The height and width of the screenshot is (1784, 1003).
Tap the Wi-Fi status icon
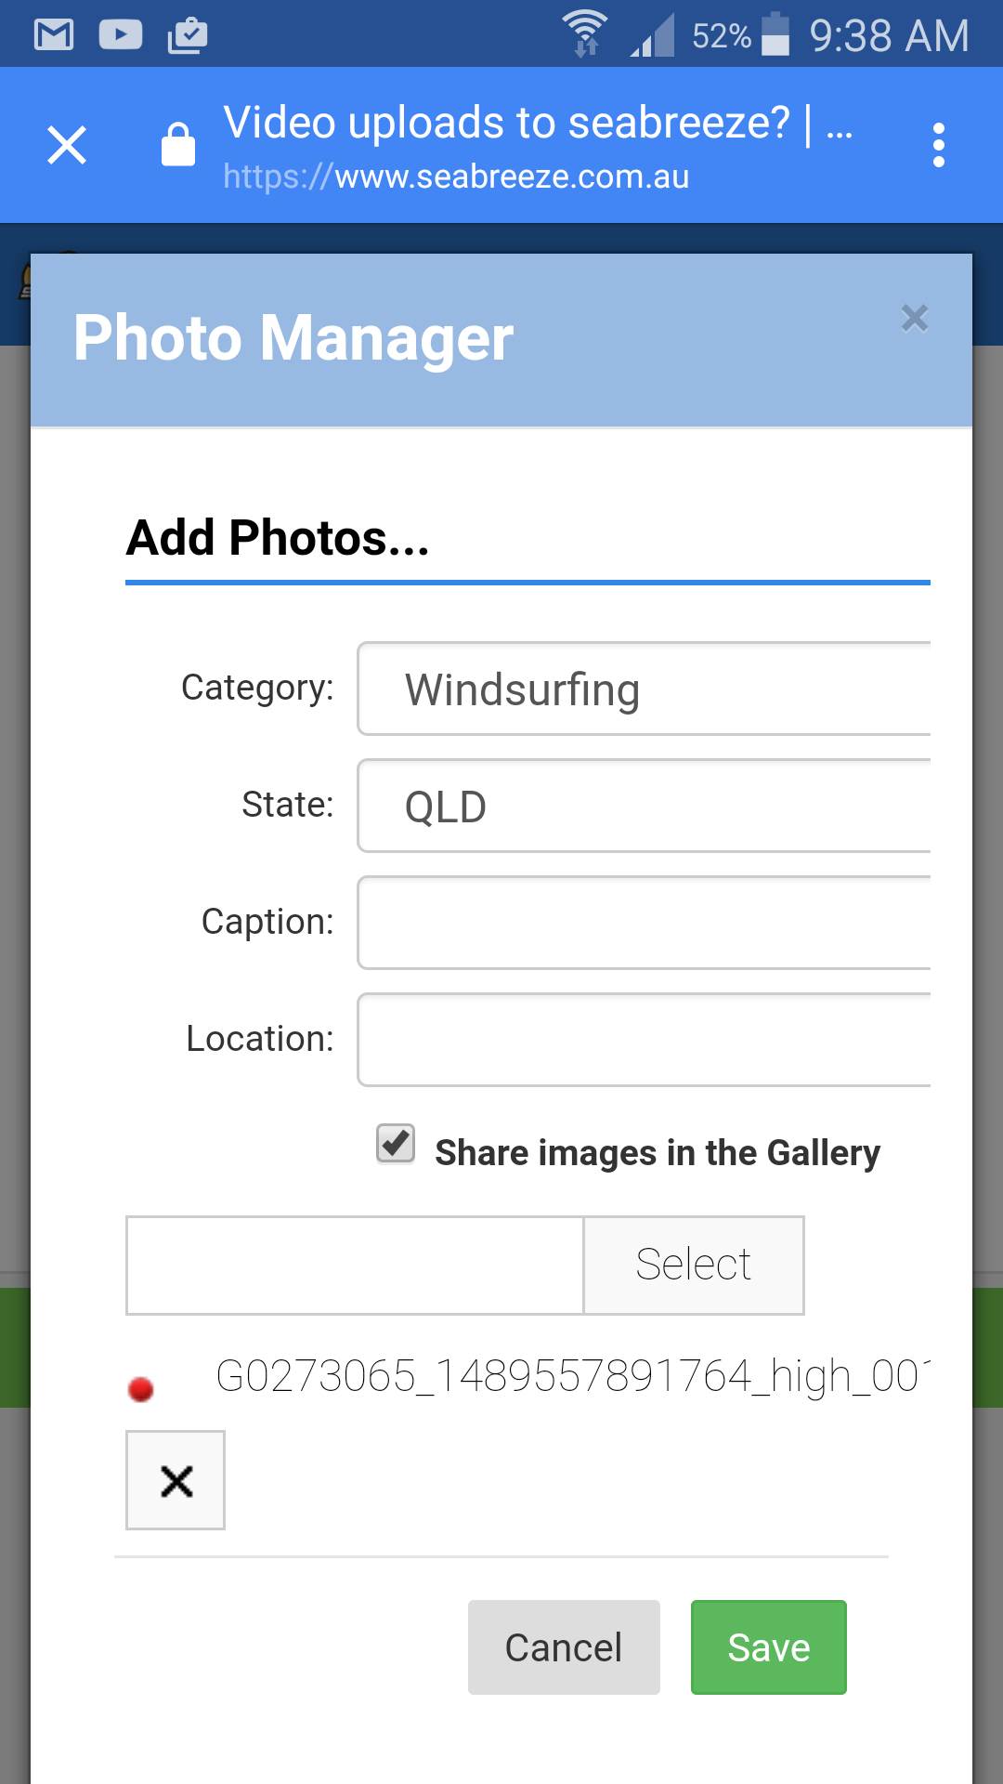pos(583,31)
